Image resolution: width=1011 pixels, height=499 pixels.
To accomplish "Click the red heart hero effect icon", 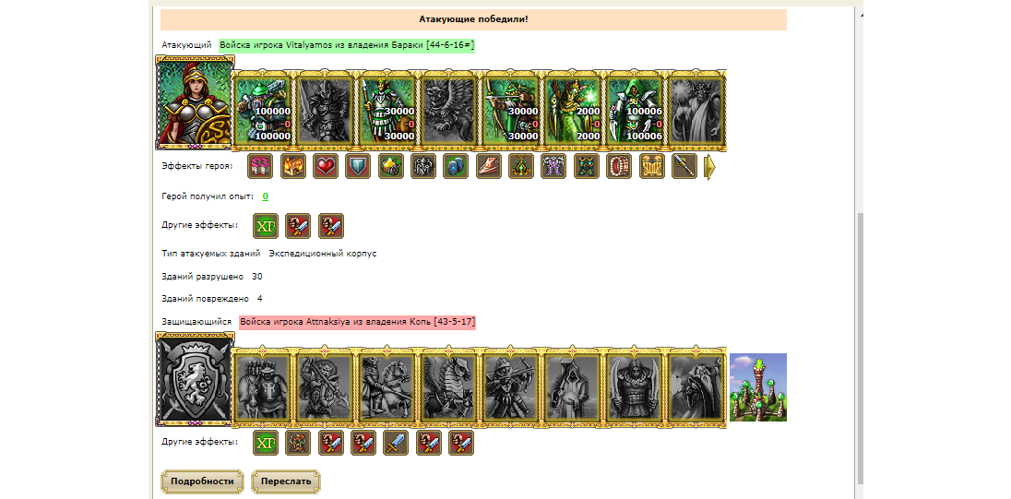I will coord(326,166).
